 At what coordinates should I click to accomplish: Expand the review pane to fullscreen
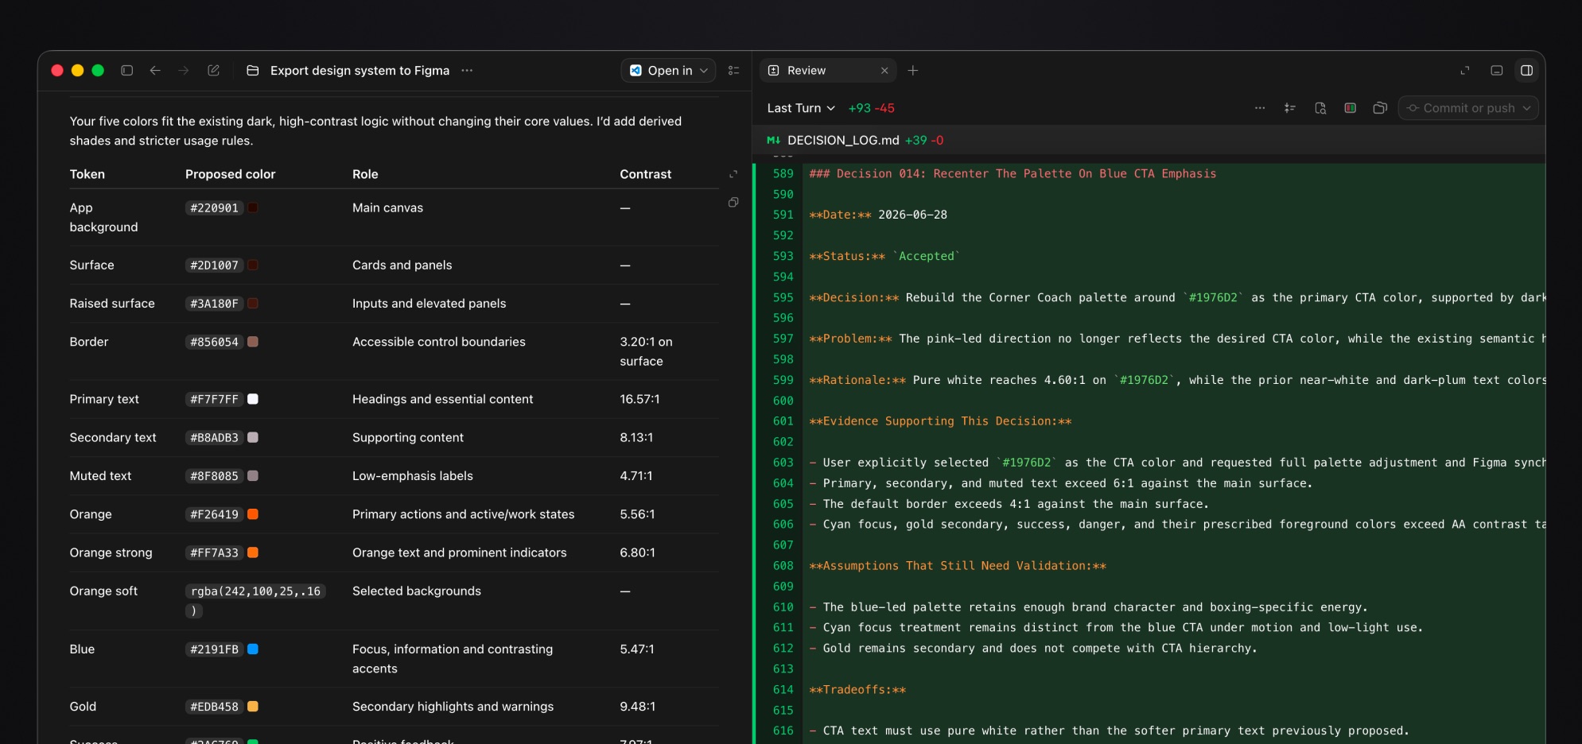(1465, 70)
